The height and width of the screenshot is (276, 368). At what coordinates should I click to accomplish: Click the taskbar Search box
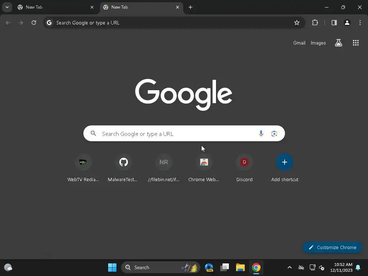coord(161,267)
